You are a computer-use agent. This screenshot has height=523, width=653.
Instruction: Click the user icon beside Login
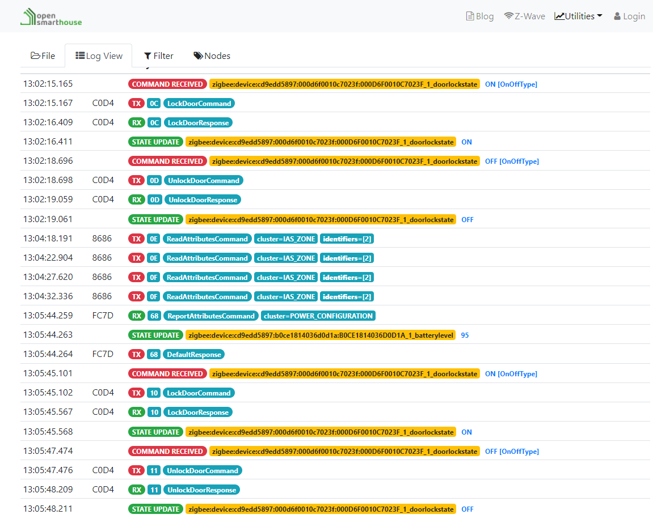[617, 16]
